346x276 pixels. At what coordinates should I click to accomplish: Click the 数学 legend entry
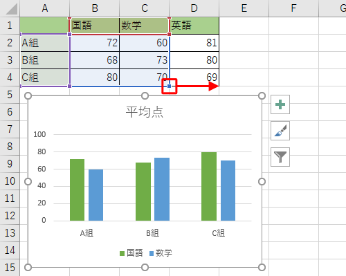pyautogui.click(x=161, y=253)
